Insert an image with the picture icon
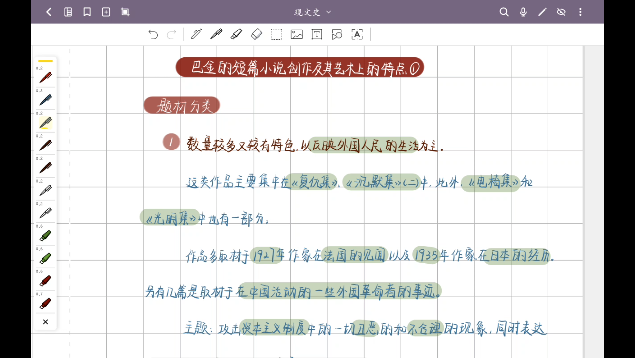The width and height of the screenshot is (635, 358). coord(297,34)
